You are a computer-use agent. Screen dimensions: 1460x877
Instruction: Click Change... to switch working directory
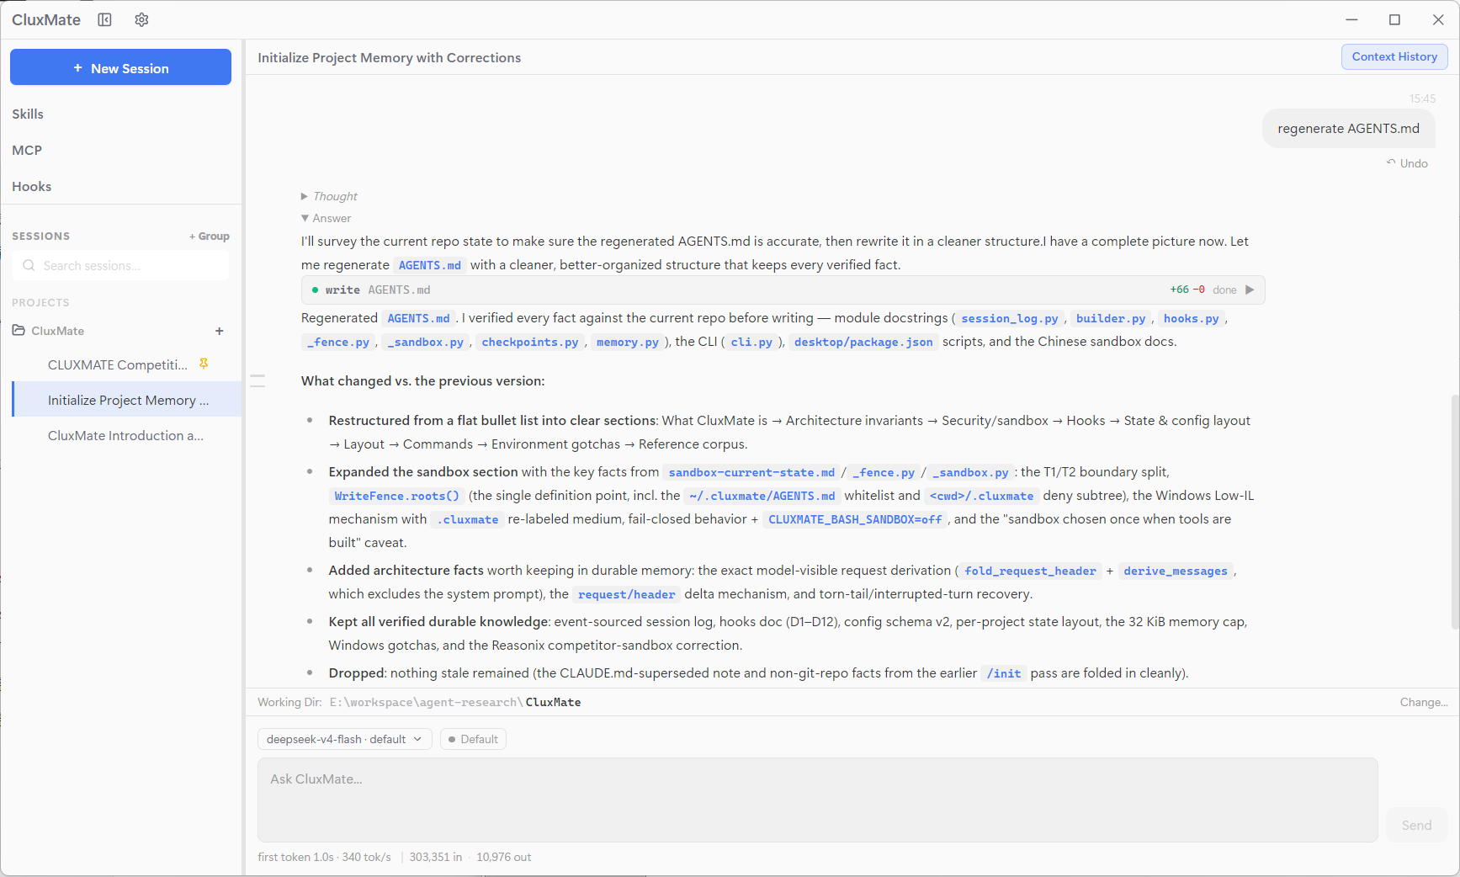tap(1424, 702)
